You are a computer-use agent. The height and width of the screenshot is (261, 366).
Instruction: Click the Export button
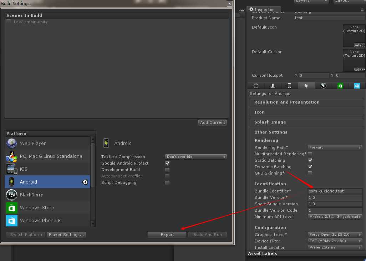point(167,235)
